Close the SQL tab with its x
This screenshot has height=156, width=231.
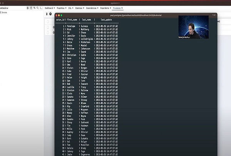(x=73, y=8)
